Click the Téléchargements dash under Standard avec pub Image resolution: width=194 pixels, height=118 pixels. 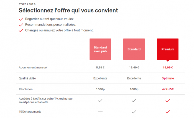[x=100, y=112]
